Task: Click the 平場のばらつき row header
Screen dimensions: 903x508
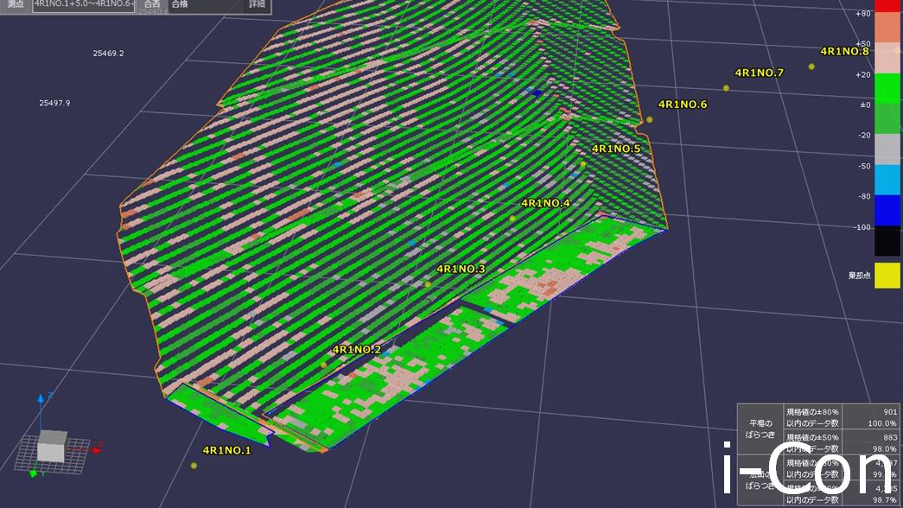Action: tap(760, 428)
